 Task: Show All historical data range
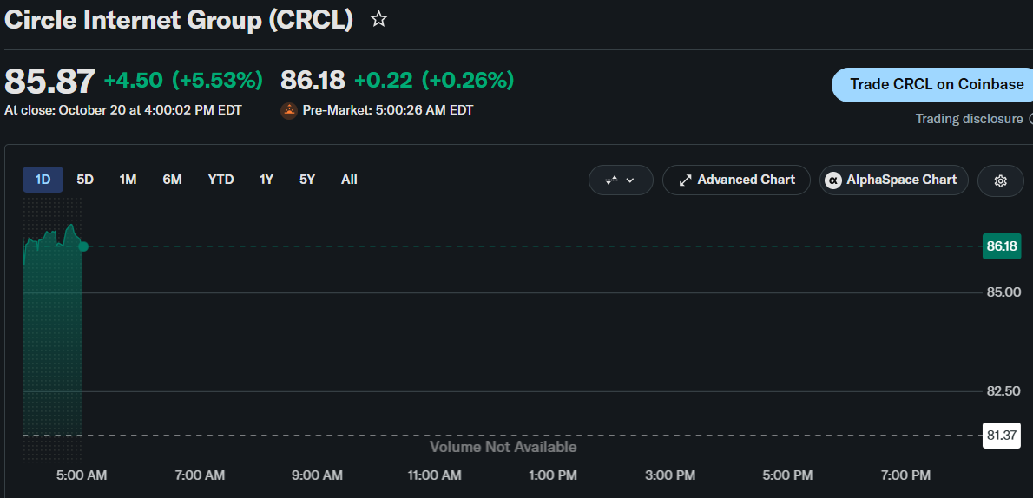point(349,180)
